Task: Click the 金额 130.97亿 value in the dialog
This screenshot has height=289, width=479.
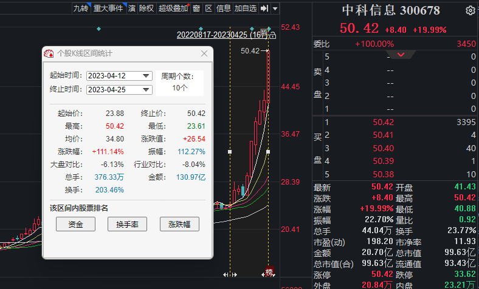Action: (191, 177)
